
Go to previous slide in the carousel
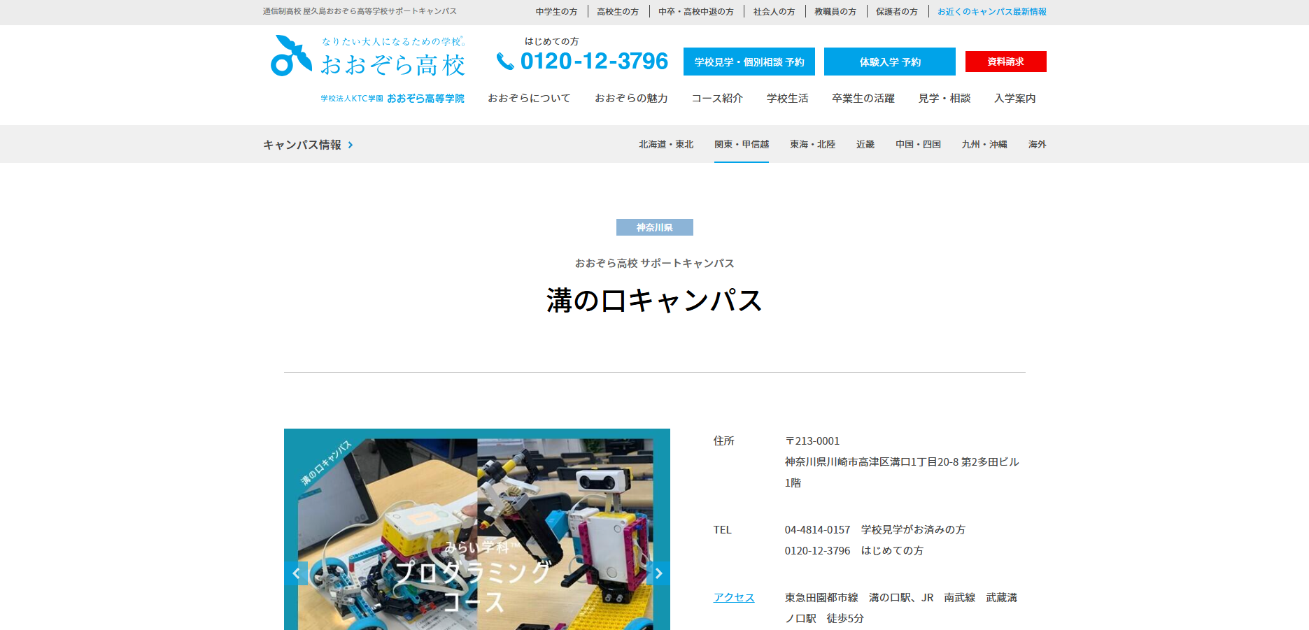click(296, 573)
